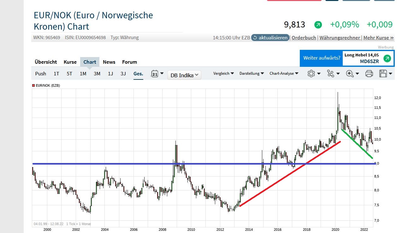This screenshot has height=233, width=397.
Task: Switch to the Übersicht tab
Action: click(46, 62)
